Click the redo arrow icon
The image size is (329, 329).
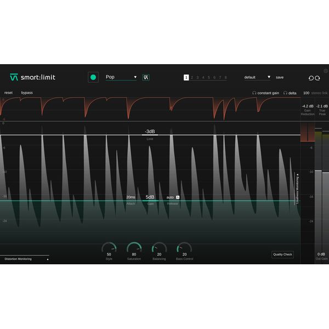click(317, 78)
